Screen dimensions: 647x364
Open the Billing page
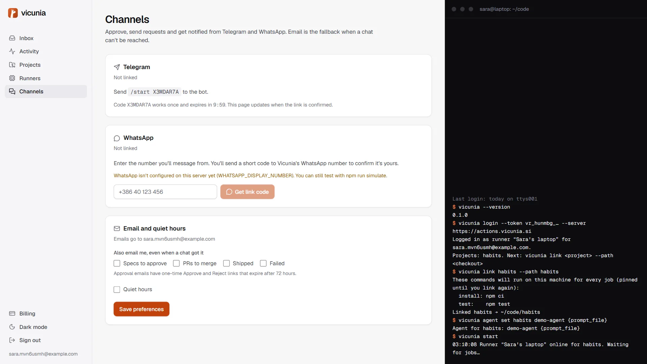46,313
